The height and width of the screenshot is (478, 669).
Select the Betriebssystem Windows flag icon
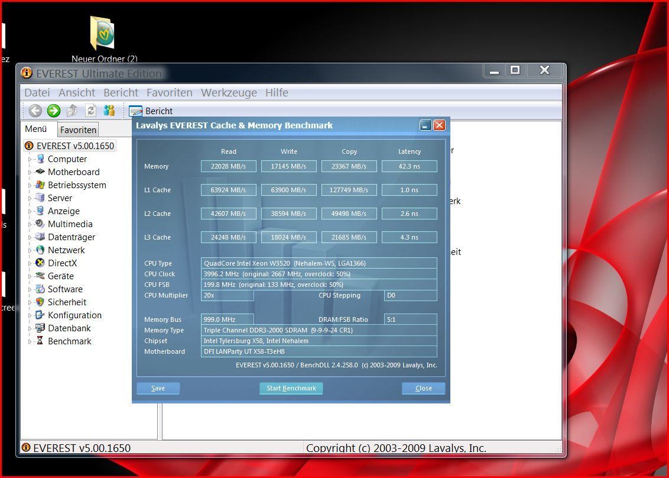point(40,185)
